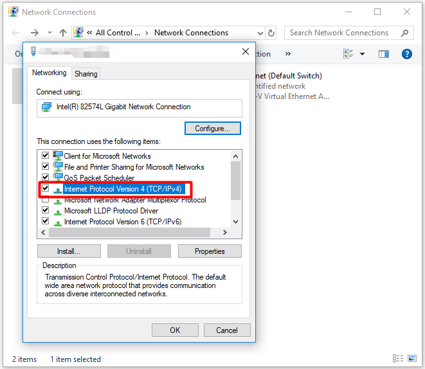The image size is (425, 369).
Task: Click the All Control breadcrumb segment
Action: pyautogui.click(x=118, y=33)
